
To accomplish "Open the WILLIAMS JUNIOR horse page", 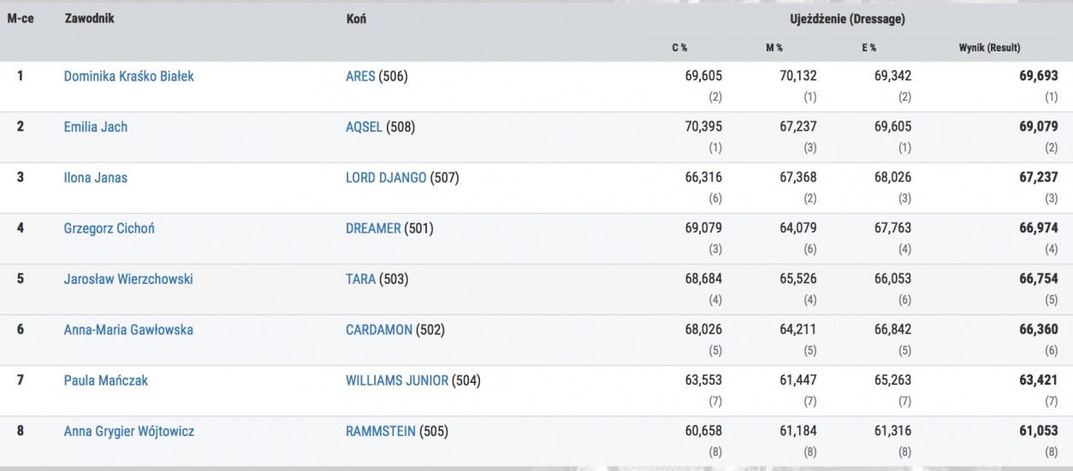I will tap(397, 380).
